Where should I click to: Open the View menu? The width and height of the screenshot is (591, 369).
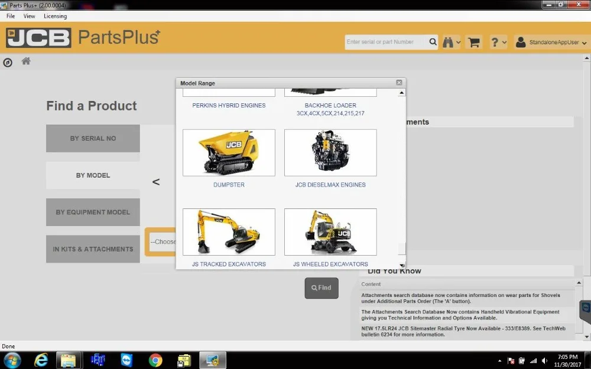[x=29, y=16]
